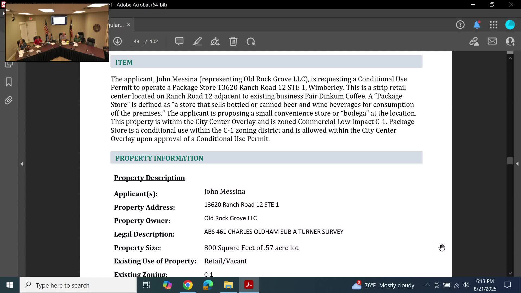
Task: Open the notifications bell
Action: (477, 25)
